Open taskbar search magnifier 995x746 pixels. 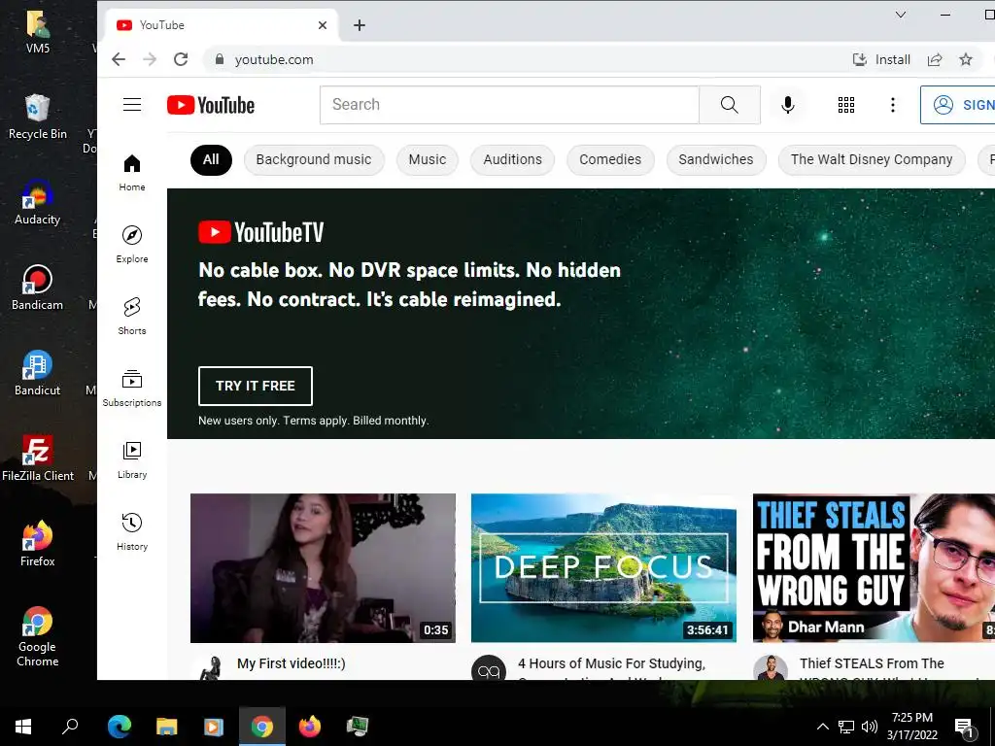coord(70,727)
